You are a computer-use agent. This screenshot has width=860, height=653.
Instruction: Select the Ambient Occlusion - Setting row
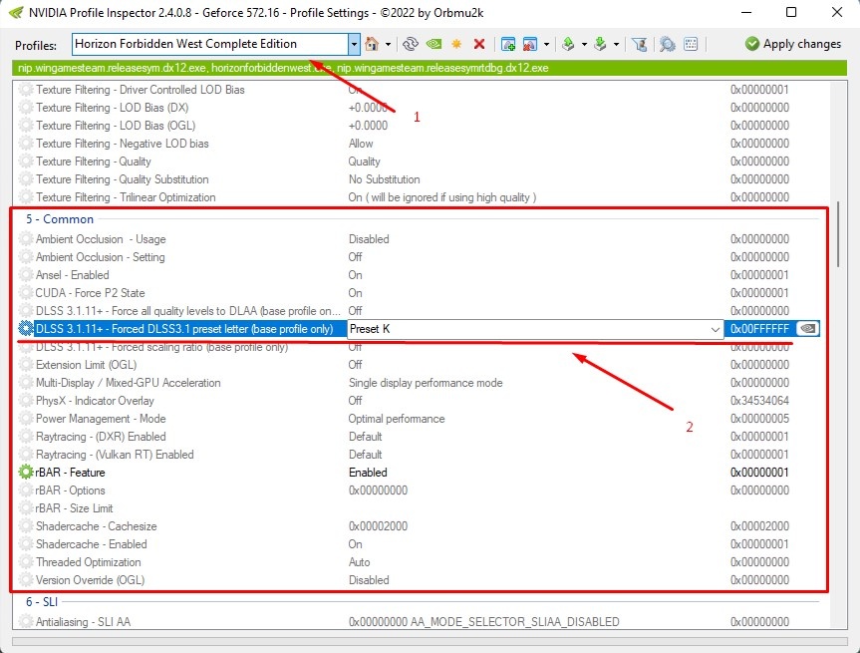pos(419,257)
